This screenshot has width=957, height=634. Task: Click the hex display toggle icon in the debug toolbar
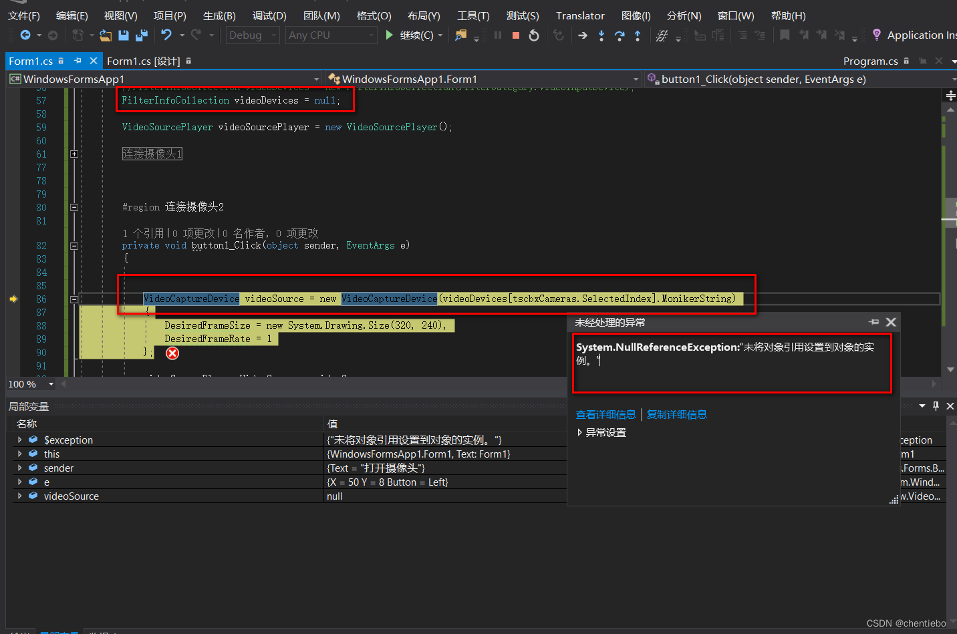coord(662,35)
